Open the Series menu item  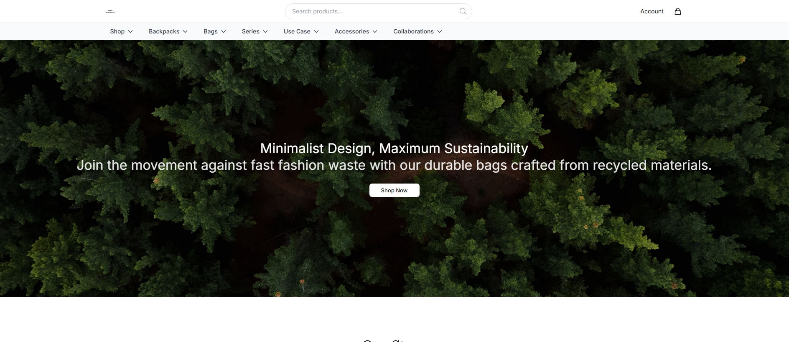pyautogui.click(x=251, y=31)
